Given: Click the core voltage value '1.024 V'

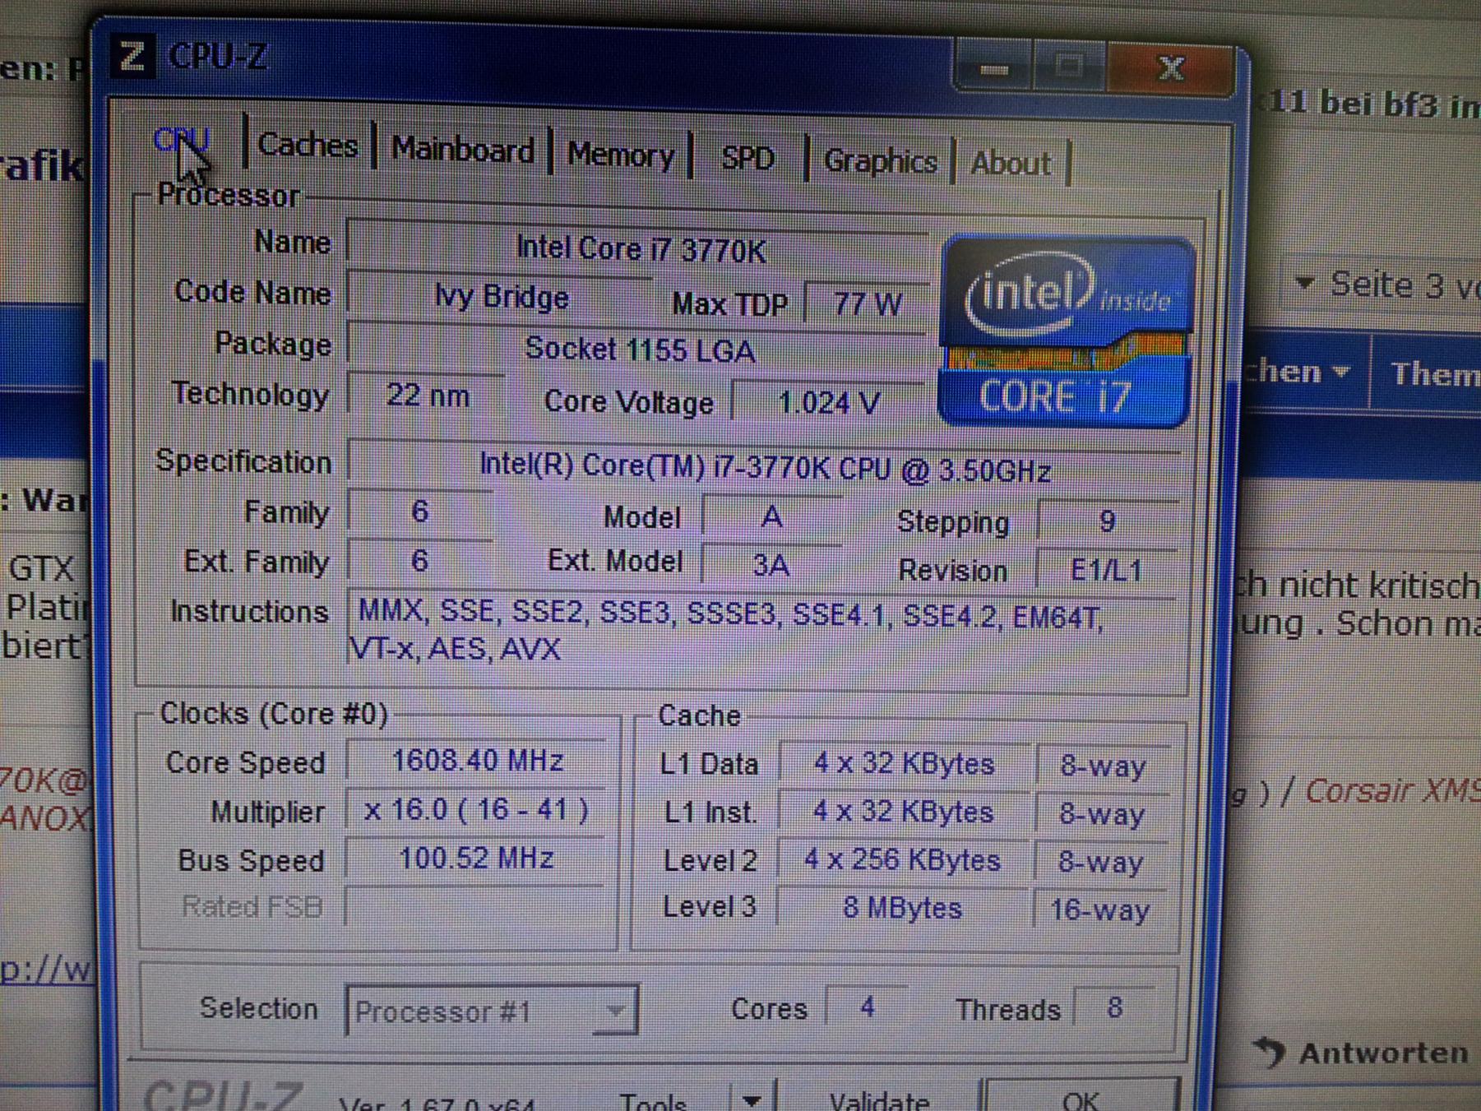Looking at the screenshot, I should [829, 403].
